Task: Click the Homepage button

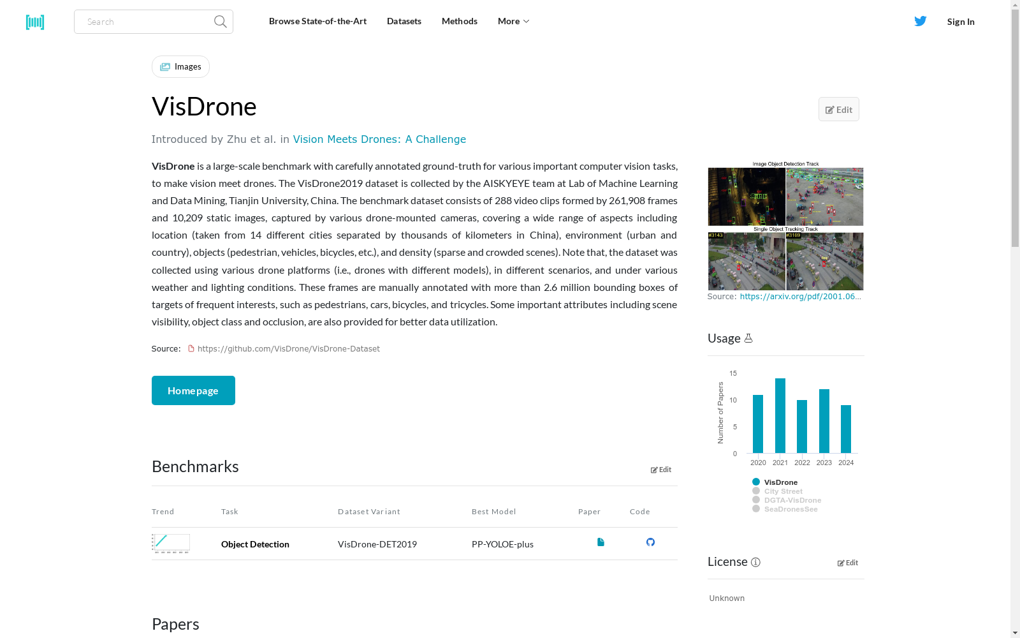Action: (193, 390)
